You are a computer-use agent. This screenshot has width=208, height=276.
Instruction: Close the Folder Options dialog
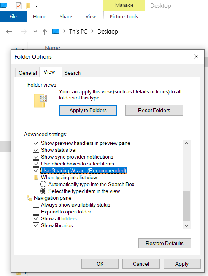tap(196, 56)
